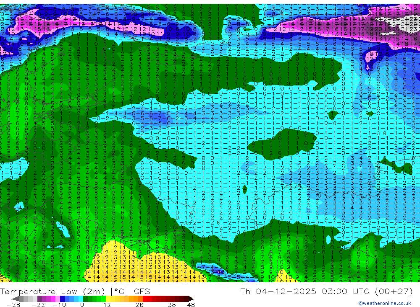The width and height of the screenshot is (420, 307).
Task: Click the bright red swatch right of '26'
Action: 145,299
